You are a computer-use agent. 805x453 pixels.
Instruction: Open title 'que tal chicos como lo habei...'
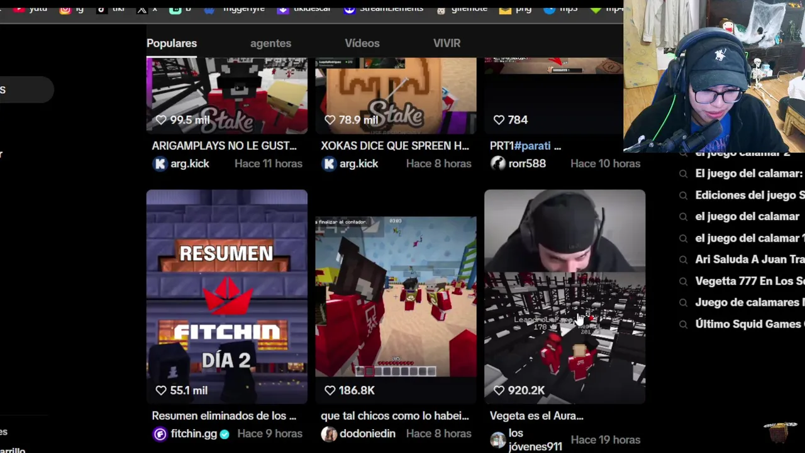pyautogui.click(x=395, y=416)
